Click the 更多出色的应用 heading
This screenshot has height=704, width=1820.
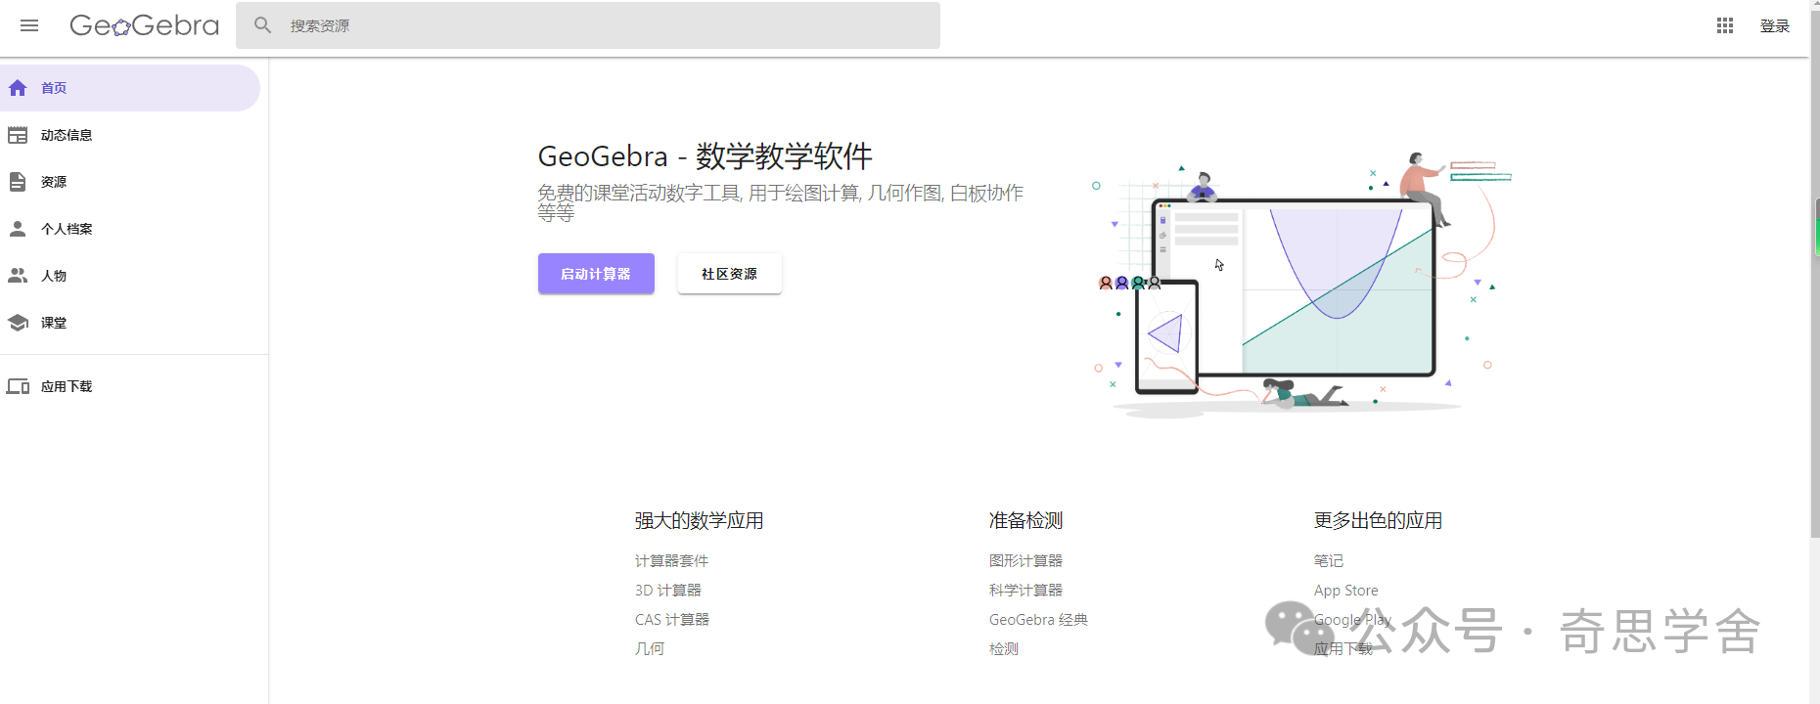(1378, 521)
